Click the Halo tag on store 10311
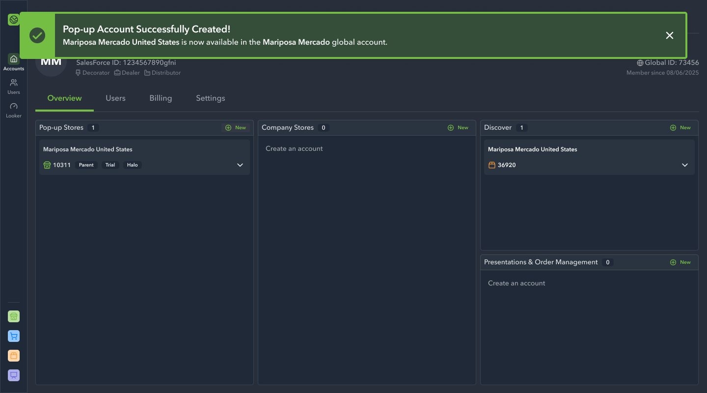 click(133, 165)
